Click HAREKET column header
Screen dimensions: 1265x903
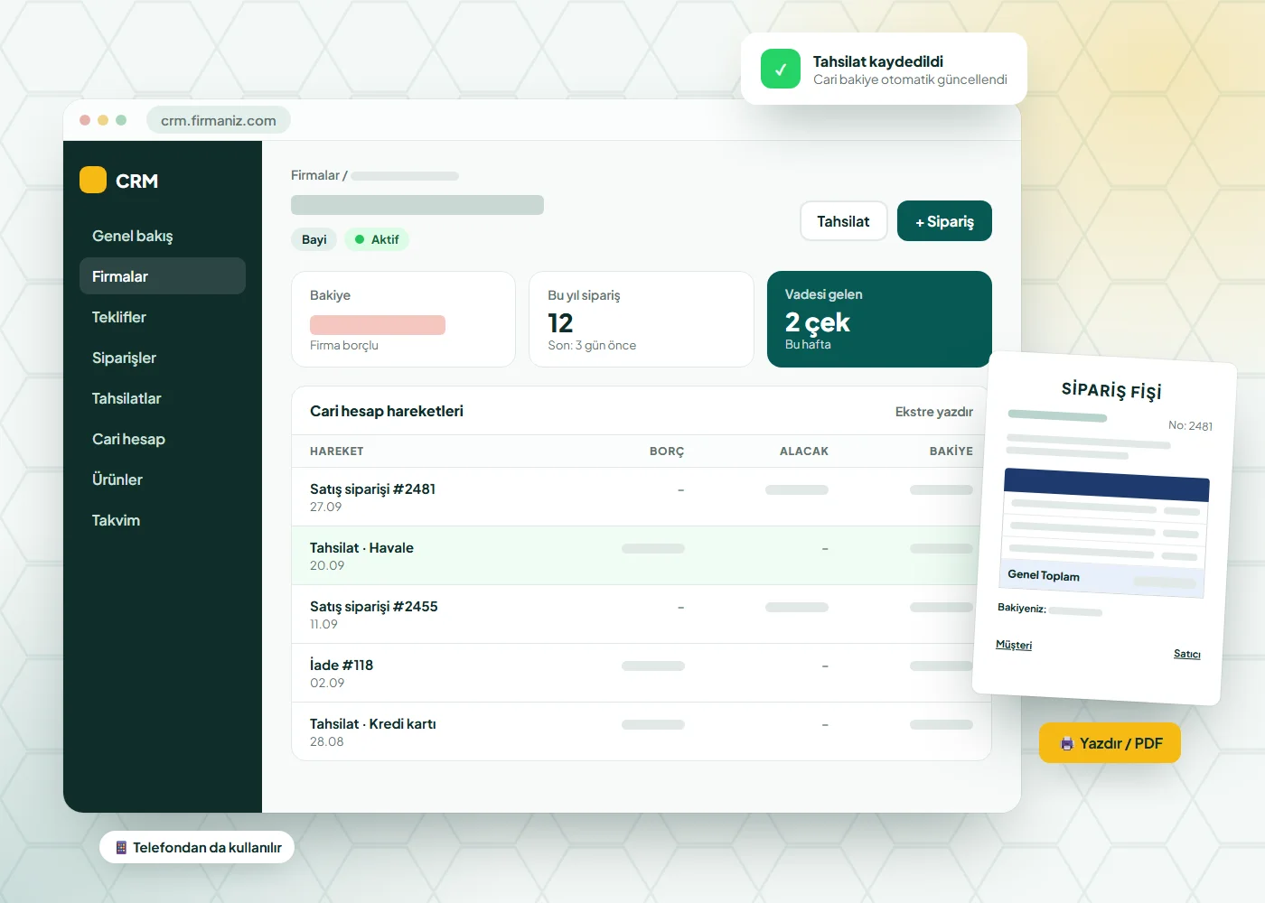point(336,451)
